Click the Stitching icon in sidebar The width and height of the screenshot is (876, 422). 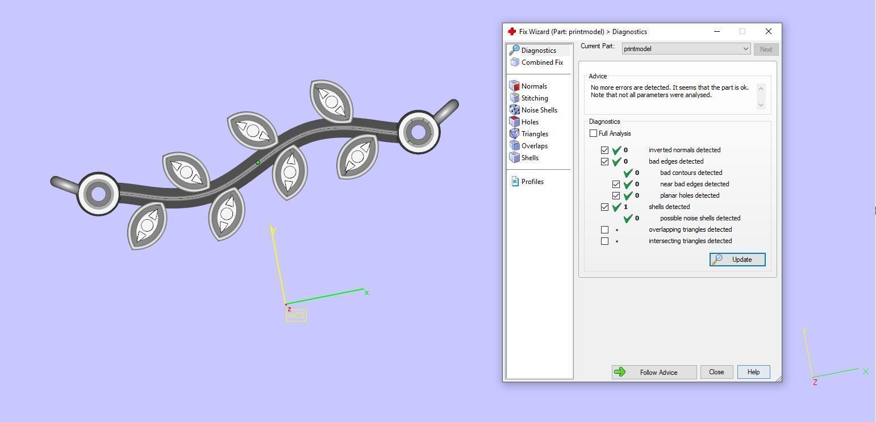point(515,98)
